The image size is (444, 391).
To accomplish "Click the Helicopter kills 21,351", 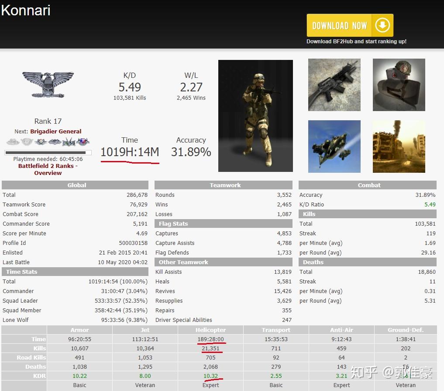I will click(210, 348).
